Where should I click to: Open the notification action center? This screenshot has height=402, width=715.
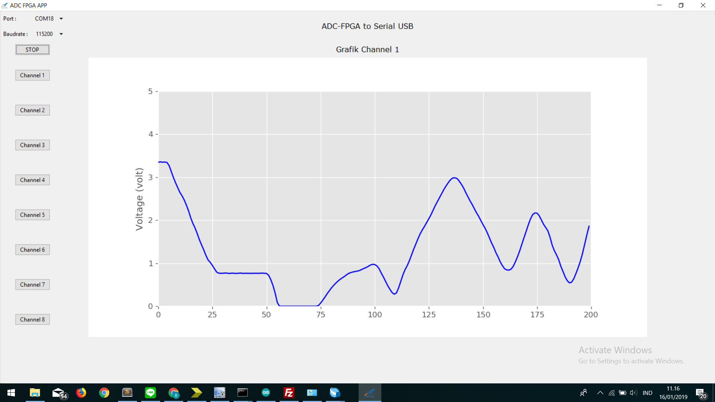click(701, 393)
